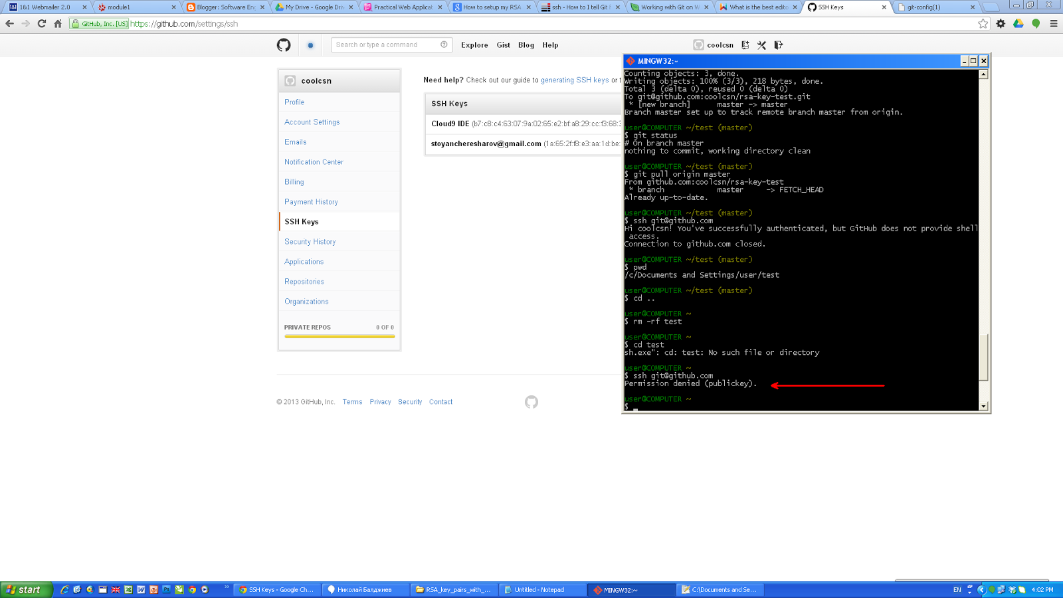Bookmark this page with the star icon
The height and width of the screenshot is (598, 1063).
click(983, 24)
